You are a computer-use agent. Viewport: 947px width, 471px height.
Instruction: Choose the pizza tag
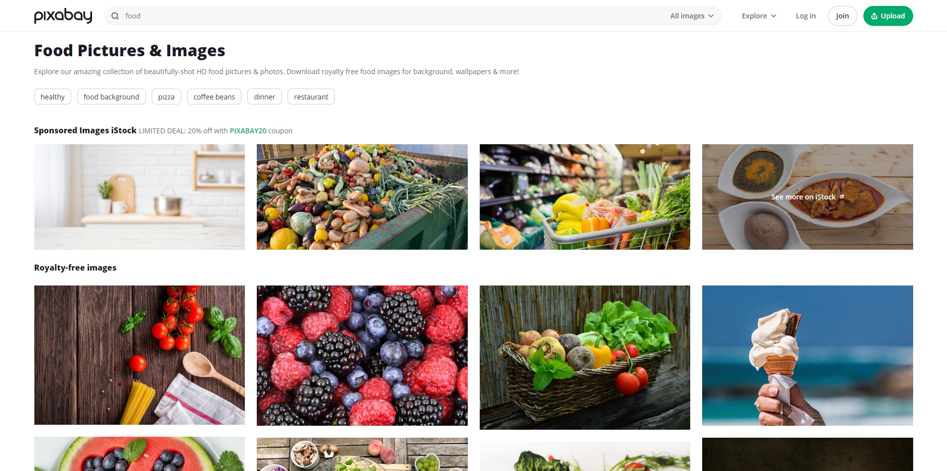click(166, 96)
